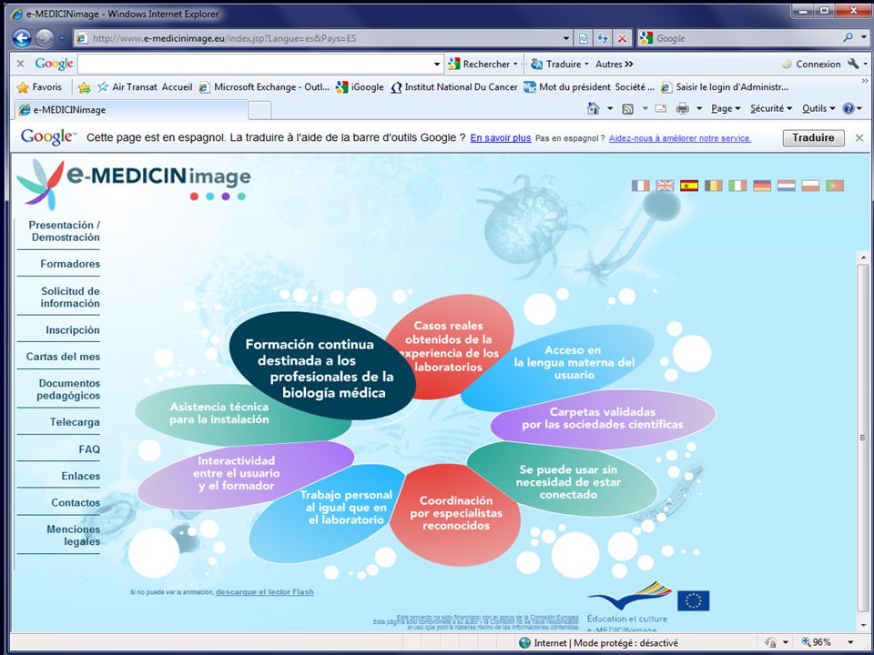874x655 pixels.
Task: Open the Microsoft Exchange Outlook favorite
Action: click(x=264, y=87)
